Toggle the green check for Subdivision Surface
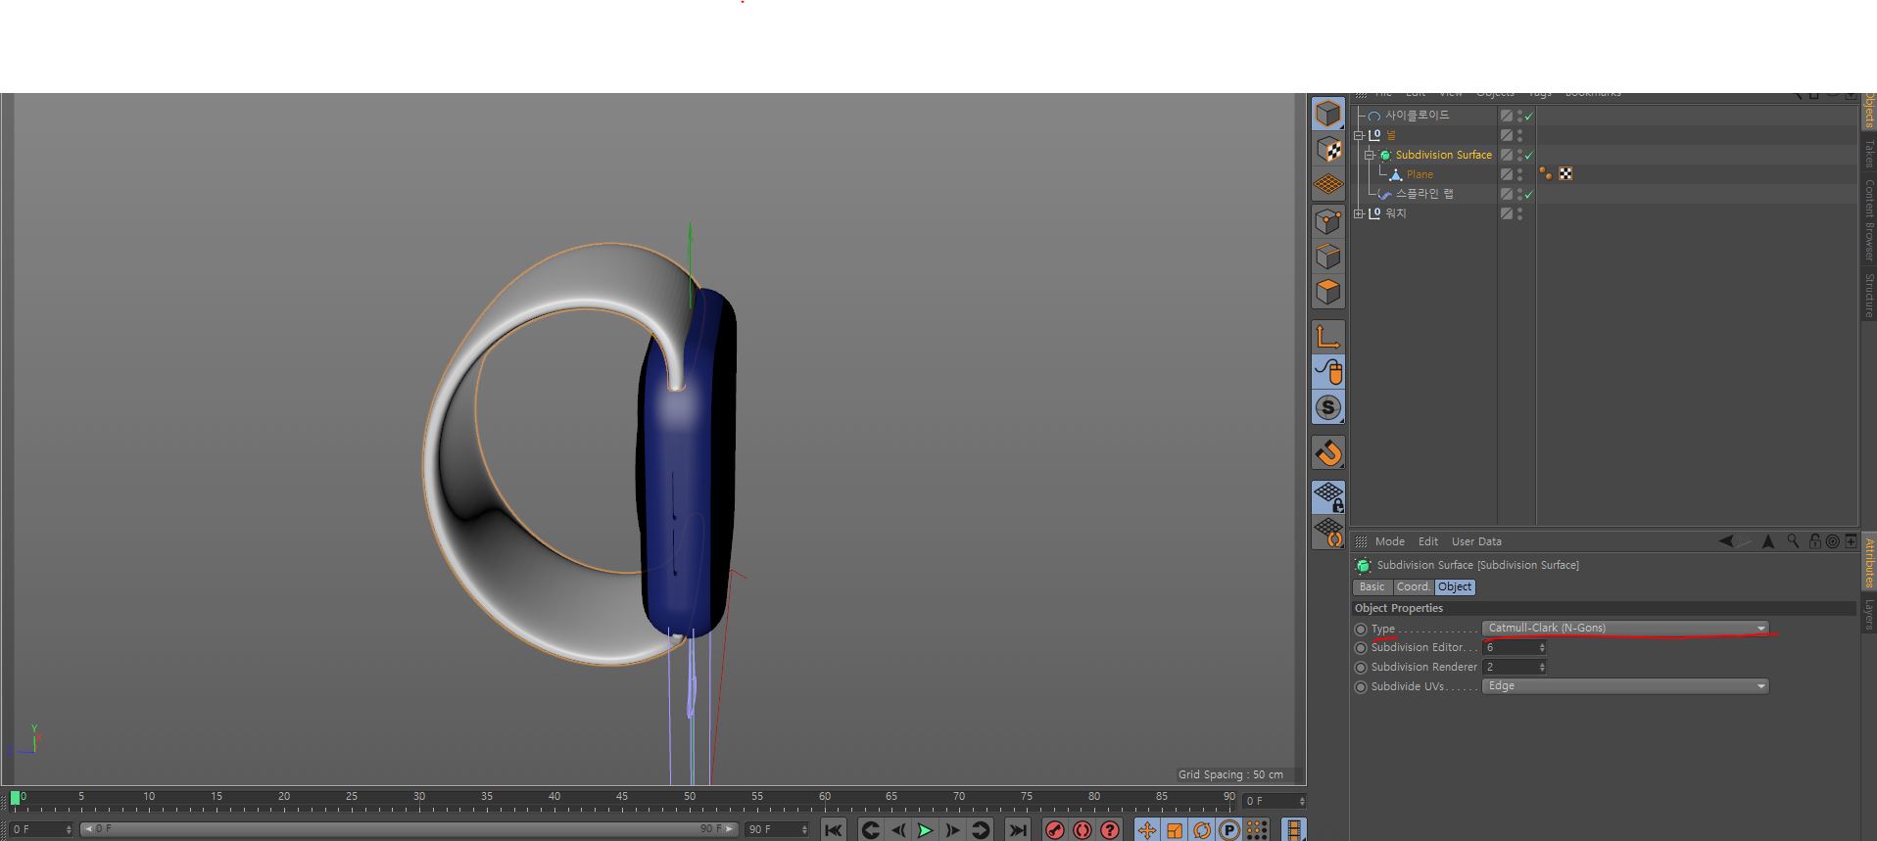Screen dimensions: 1877x841 click(1529, 155)
